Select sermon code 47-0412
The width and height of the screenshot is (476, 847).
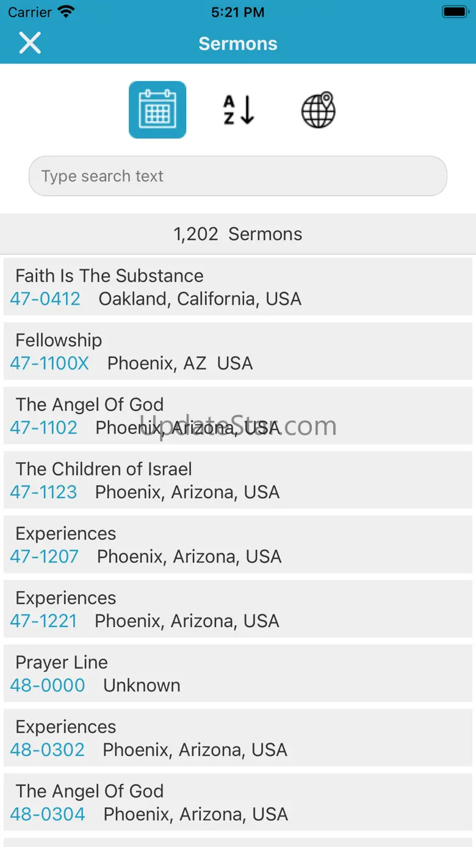point(45,299)
